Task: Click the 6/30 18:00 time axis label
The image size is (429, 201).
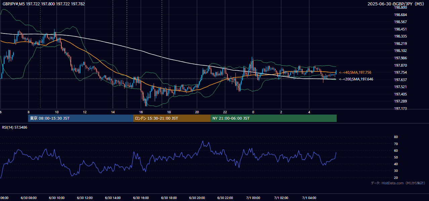Action: pos(169,198)
